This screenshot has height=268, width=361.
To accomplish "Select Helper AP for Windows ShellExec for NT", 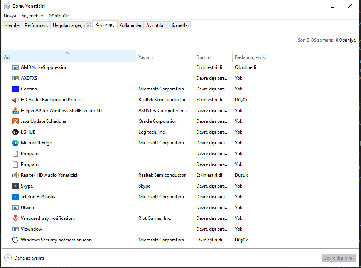I will (62, 111).
